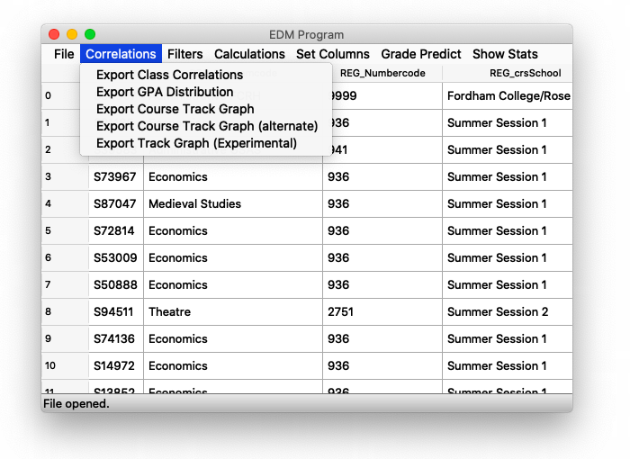Select the Medieval Studies cell

pos(231,204)
